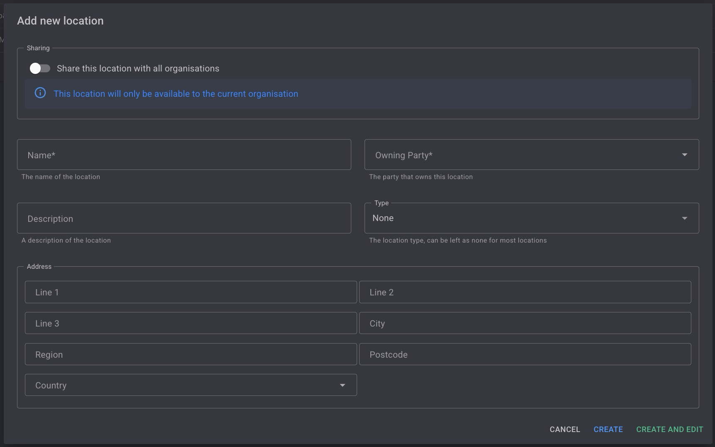
Task: Click the 'Sharing' group label
Action: pos(38,48)
